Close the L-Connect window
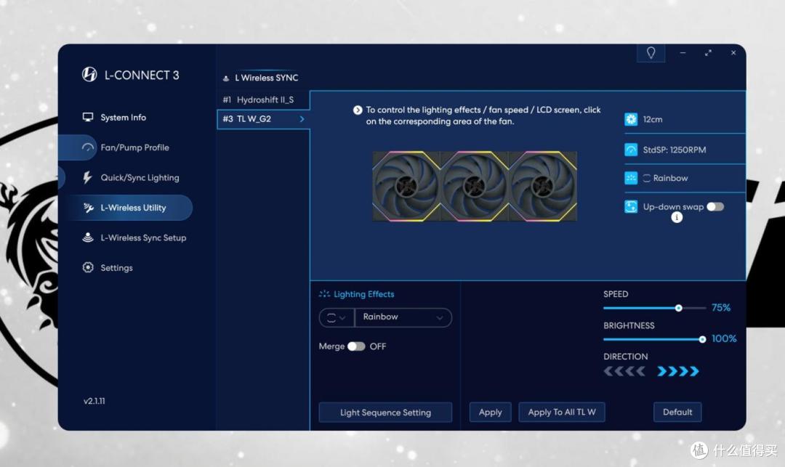785x467 pixels. tap(733, 52)
